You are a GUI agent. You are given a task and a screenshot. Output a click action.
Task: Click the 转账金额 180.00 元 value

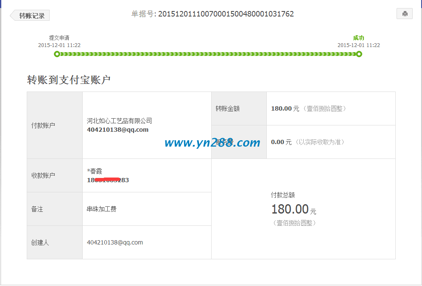coord(285,108)
